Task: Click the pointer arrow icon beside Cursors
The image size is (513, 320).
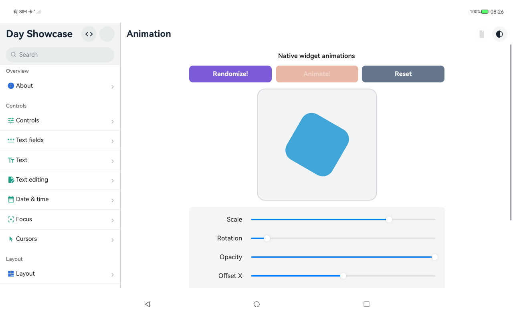Action: [11, 239]
